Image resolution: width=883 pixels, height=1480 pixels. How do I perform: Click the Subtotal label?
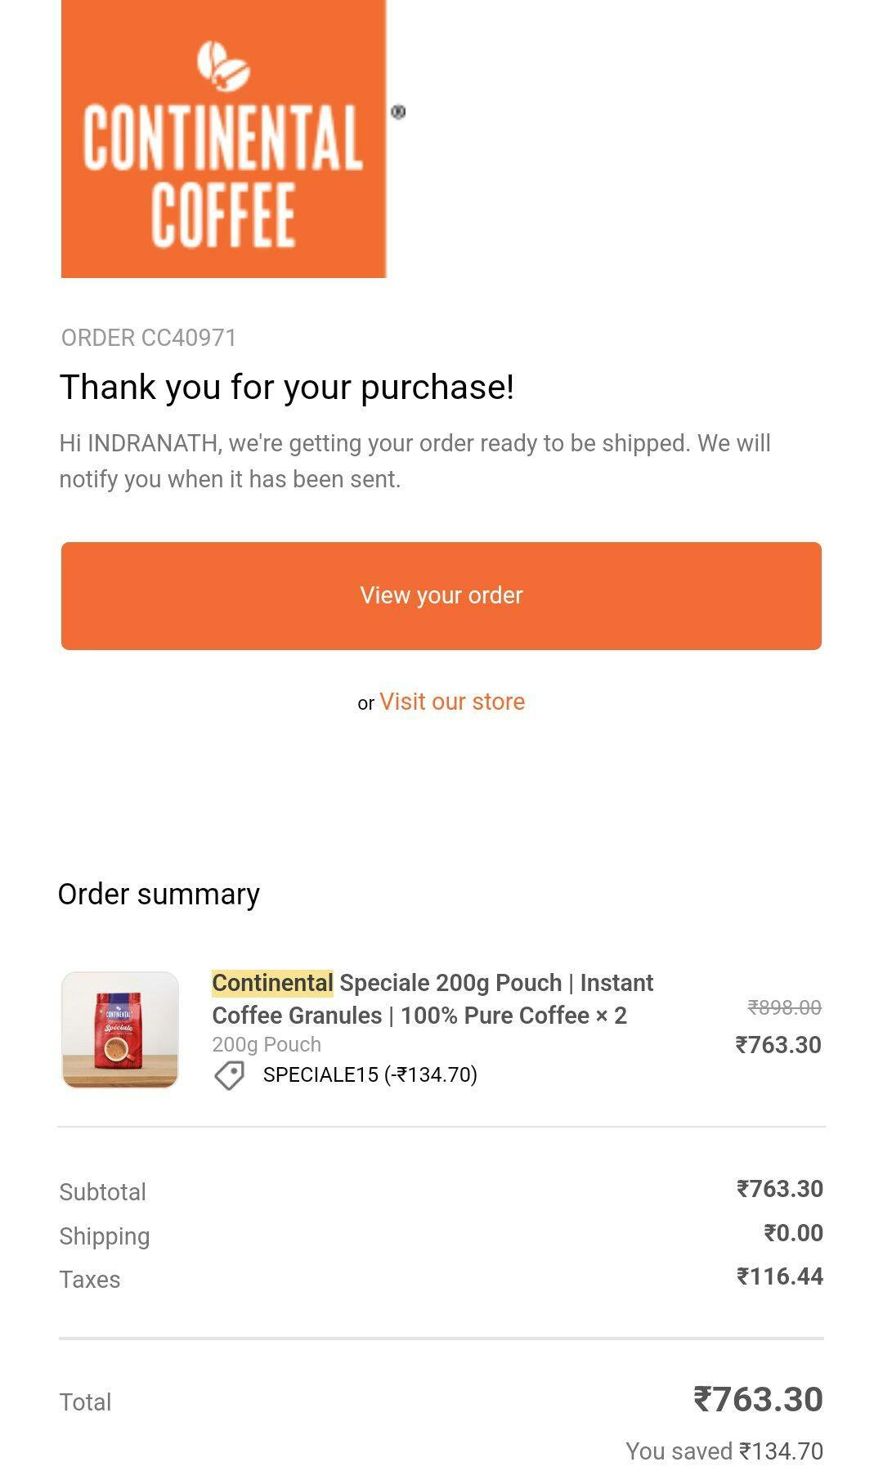103,1192
